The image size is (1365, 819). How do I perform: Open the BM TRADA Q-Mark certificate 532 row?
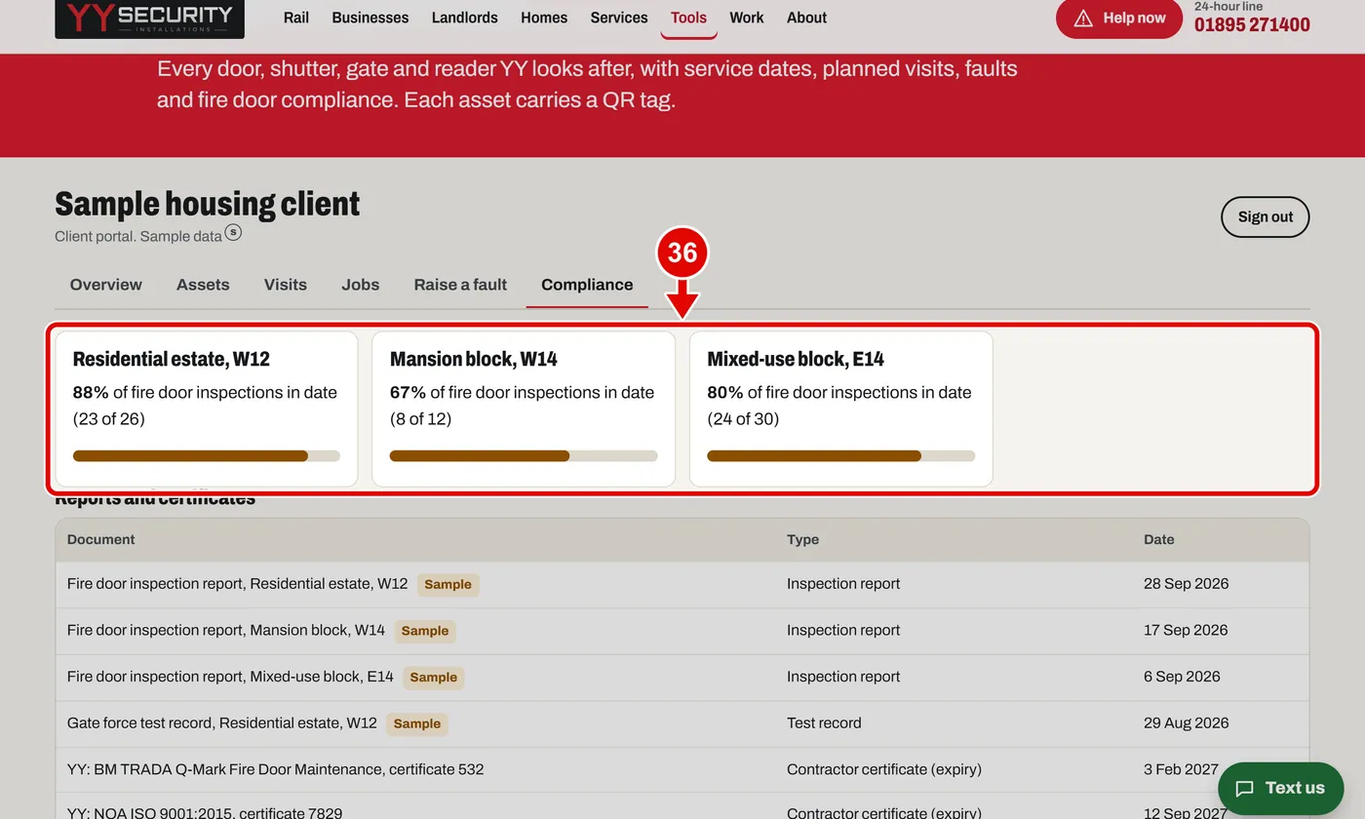tap(682, 770)
